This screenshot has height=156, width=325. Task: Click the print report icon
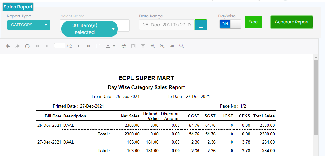pos(124,46)
